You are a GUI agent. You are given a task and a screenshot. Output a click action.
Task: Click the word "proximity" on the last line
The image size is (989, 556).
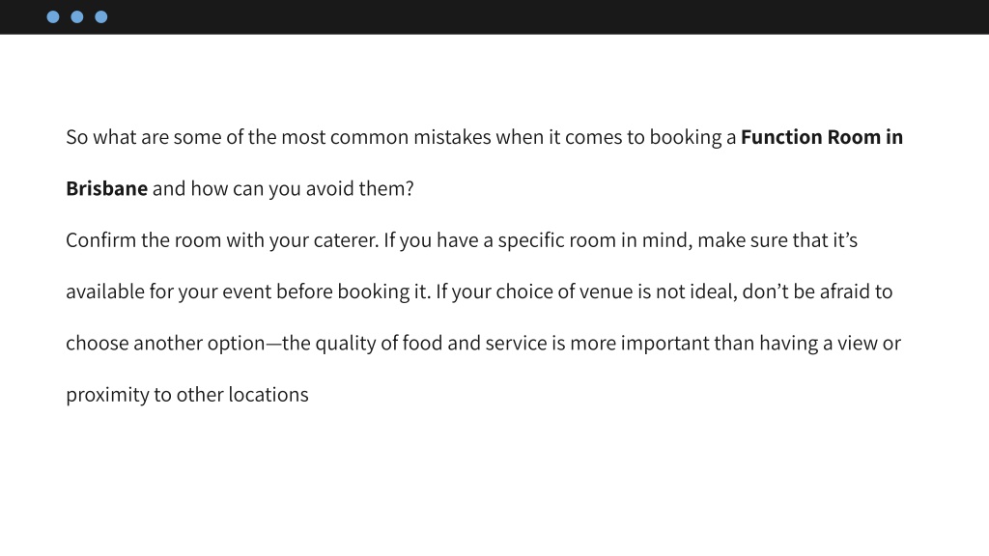coord(107,395)
